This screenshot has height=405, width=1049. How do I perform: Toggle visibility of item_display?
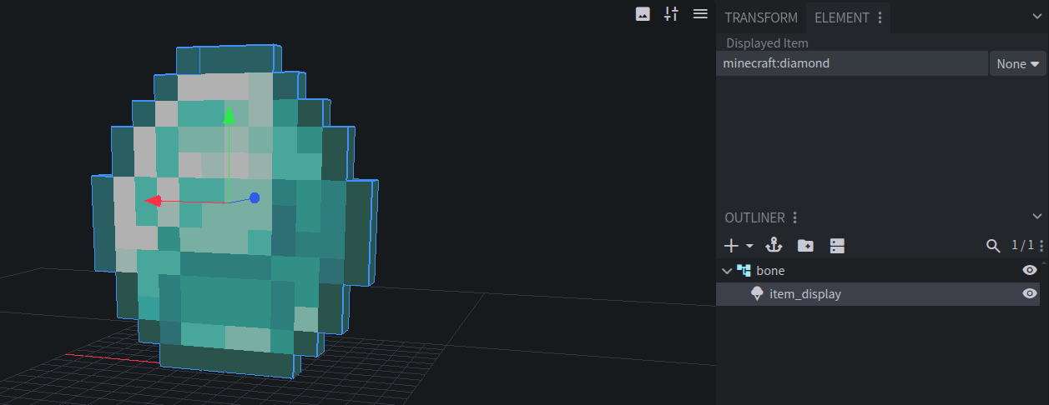[x=1030, y=293]
